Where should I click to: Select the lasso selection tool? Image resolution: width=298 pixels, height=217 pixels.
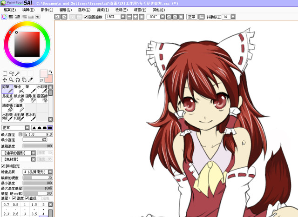click(11, 73)
